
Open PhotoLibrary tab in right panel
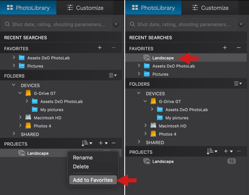coord(153,8)
